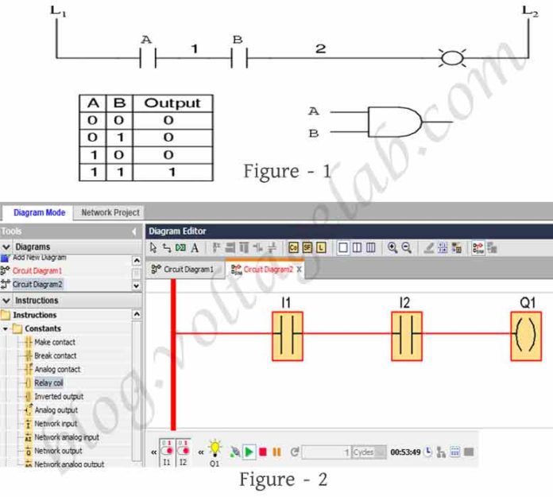Select Circuit Diagram1 in Diagrams list

[37, 270]
